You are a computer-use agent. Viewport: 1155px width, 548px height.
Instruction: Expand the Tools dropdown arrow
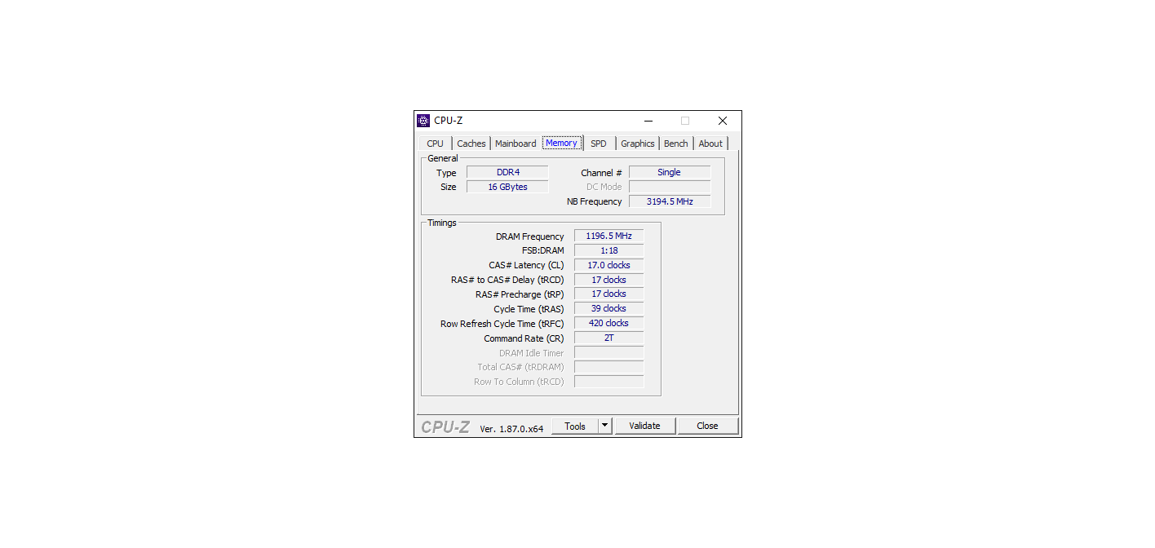[604, 426]
